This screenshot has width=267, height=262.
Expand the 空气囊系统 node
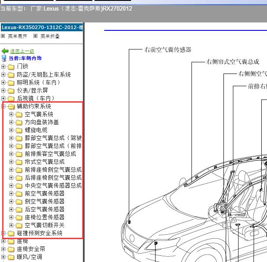coord(11,114)
